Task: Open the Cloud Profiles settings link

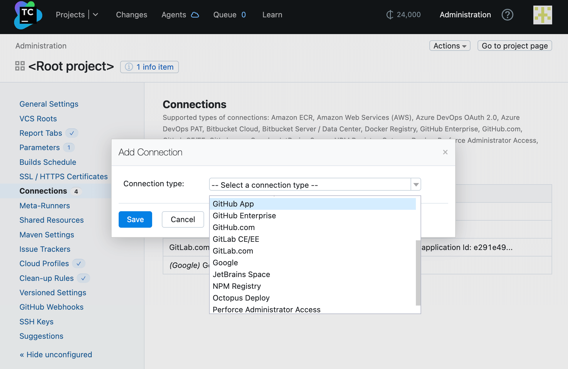Action: [x=44, y=264]
